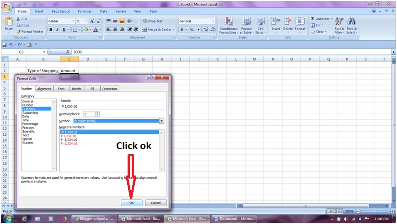Click the Font Color A icon
The height and width of the screenshot is (224, 397).
tap(96, 30)
